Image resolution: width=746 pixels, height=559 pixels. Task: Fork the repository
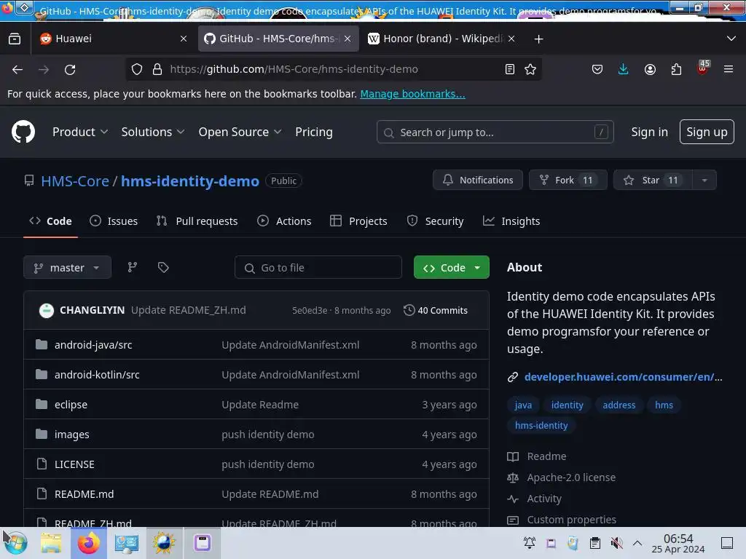[x=568, y=181]
